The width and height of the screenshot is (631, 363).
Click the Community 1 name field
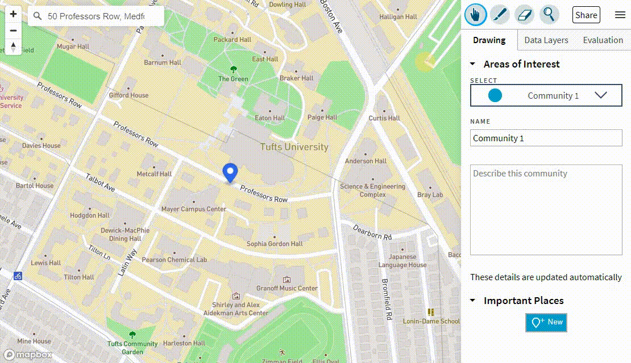pos(546,138)
